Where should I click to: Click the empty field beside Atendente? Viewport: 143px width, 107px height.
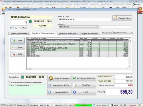116,27
